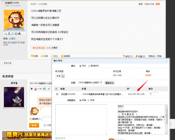The height and width of the screenshot is (140, 175).
Task: Click the 复制评分 button
Action: pyautogui.click(x=109, y=83)
